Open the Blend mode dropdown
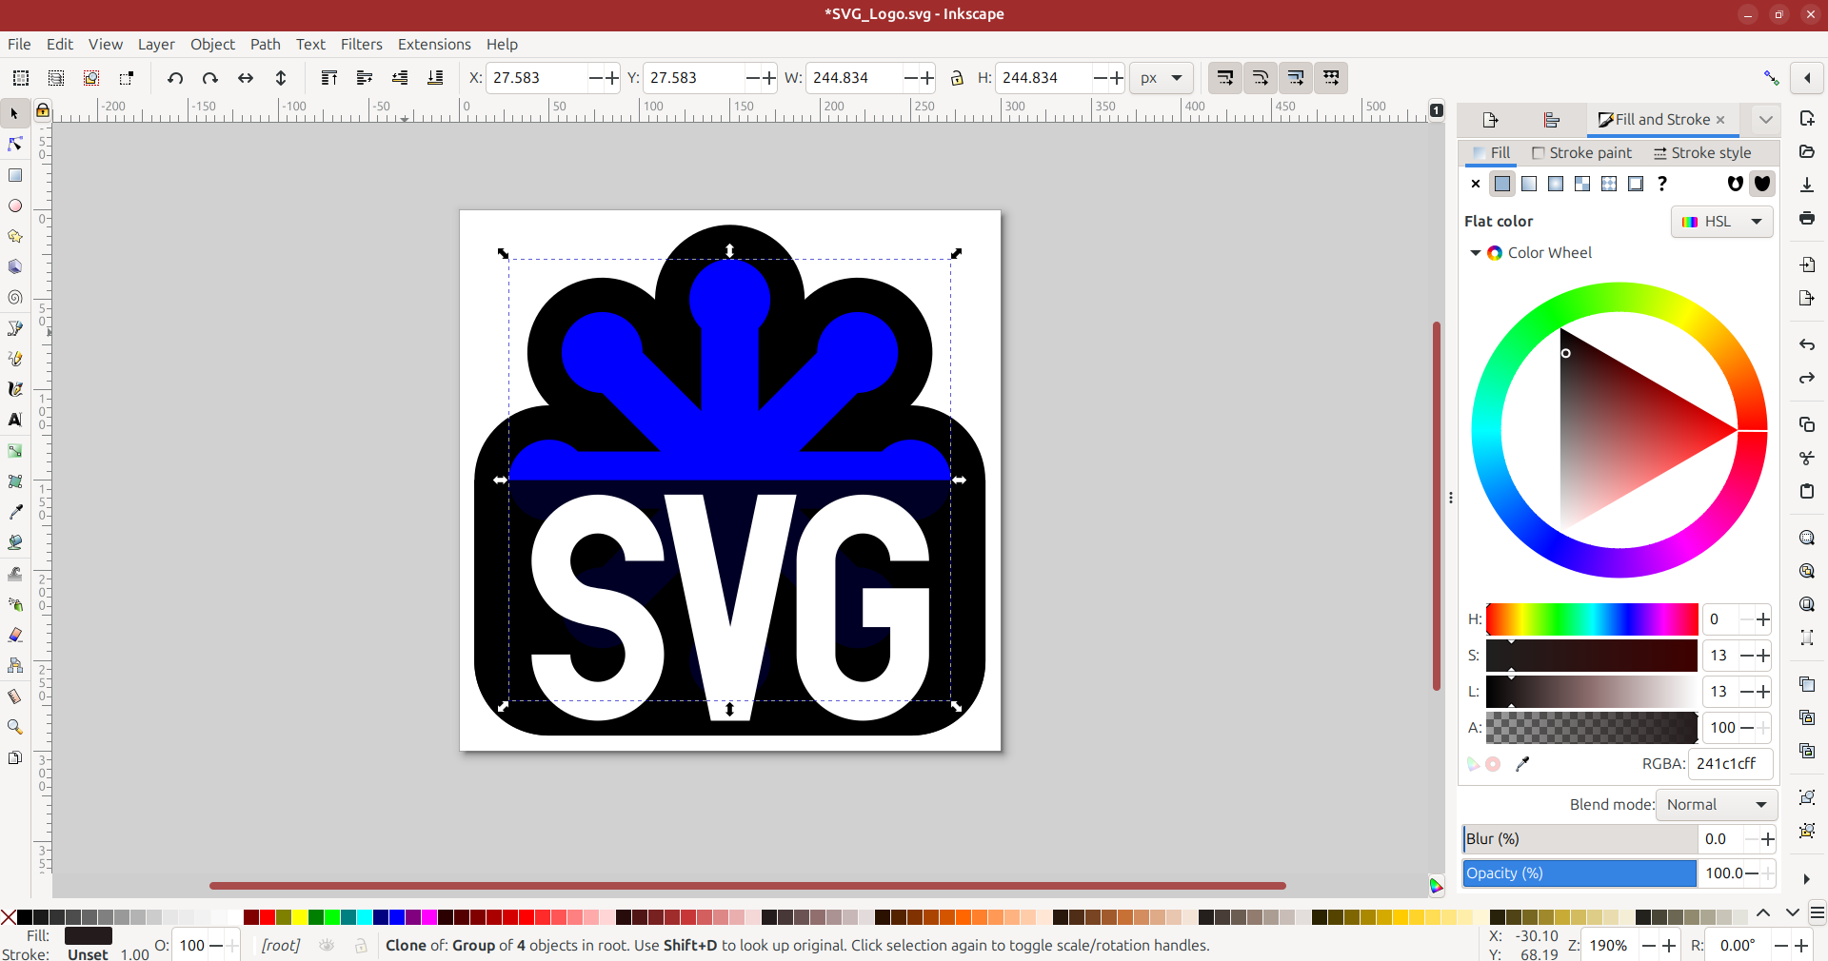This screenshot has height=961, width=1828. [x=1716, y=805]
